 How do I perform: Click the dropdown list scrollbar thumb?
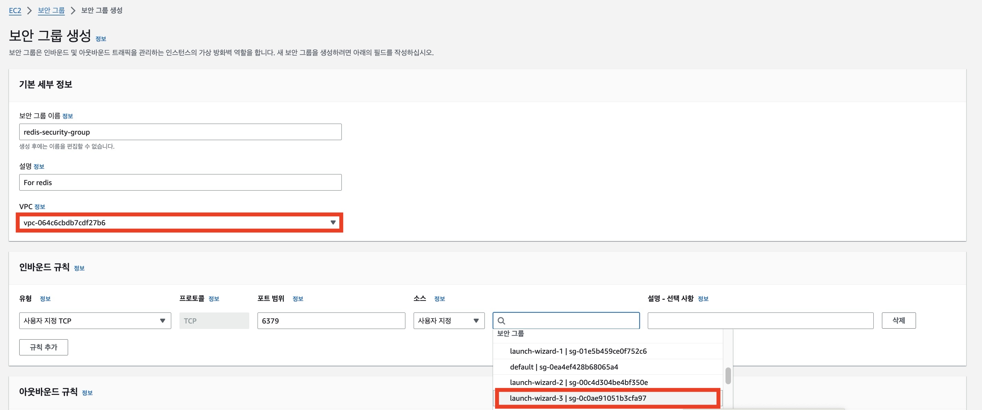tap(728, 376)
